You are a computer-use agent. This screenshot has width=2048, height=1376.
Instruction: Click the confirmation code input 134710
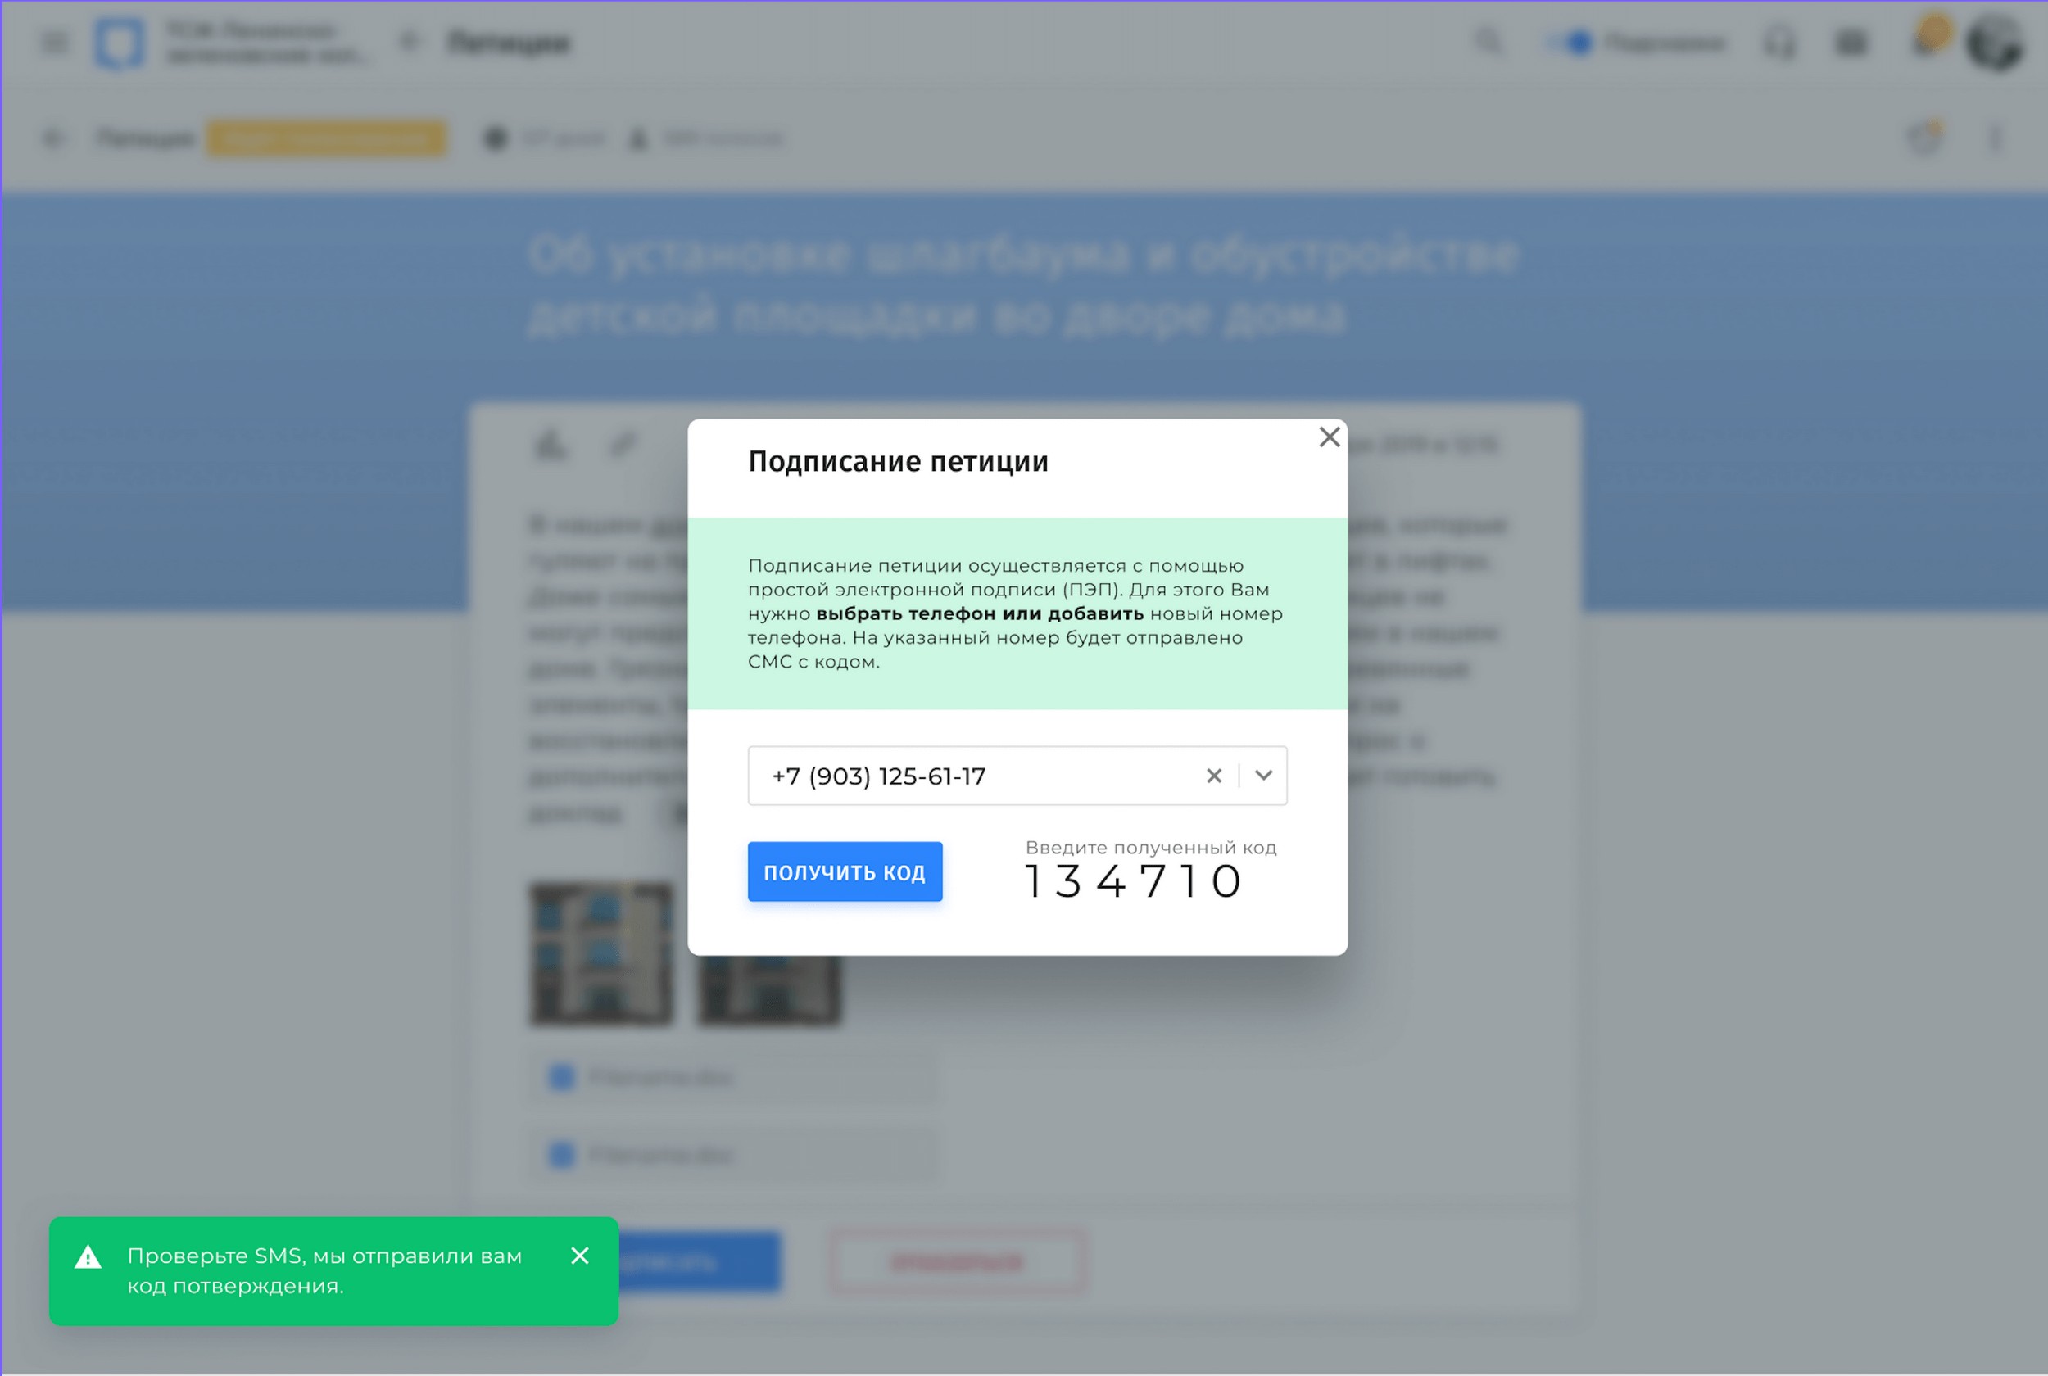click(1134, 881)
